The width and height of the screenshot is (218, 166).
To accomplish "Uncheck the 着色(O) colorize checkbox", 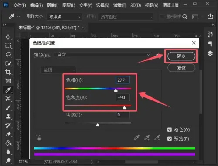I will 170,129.
